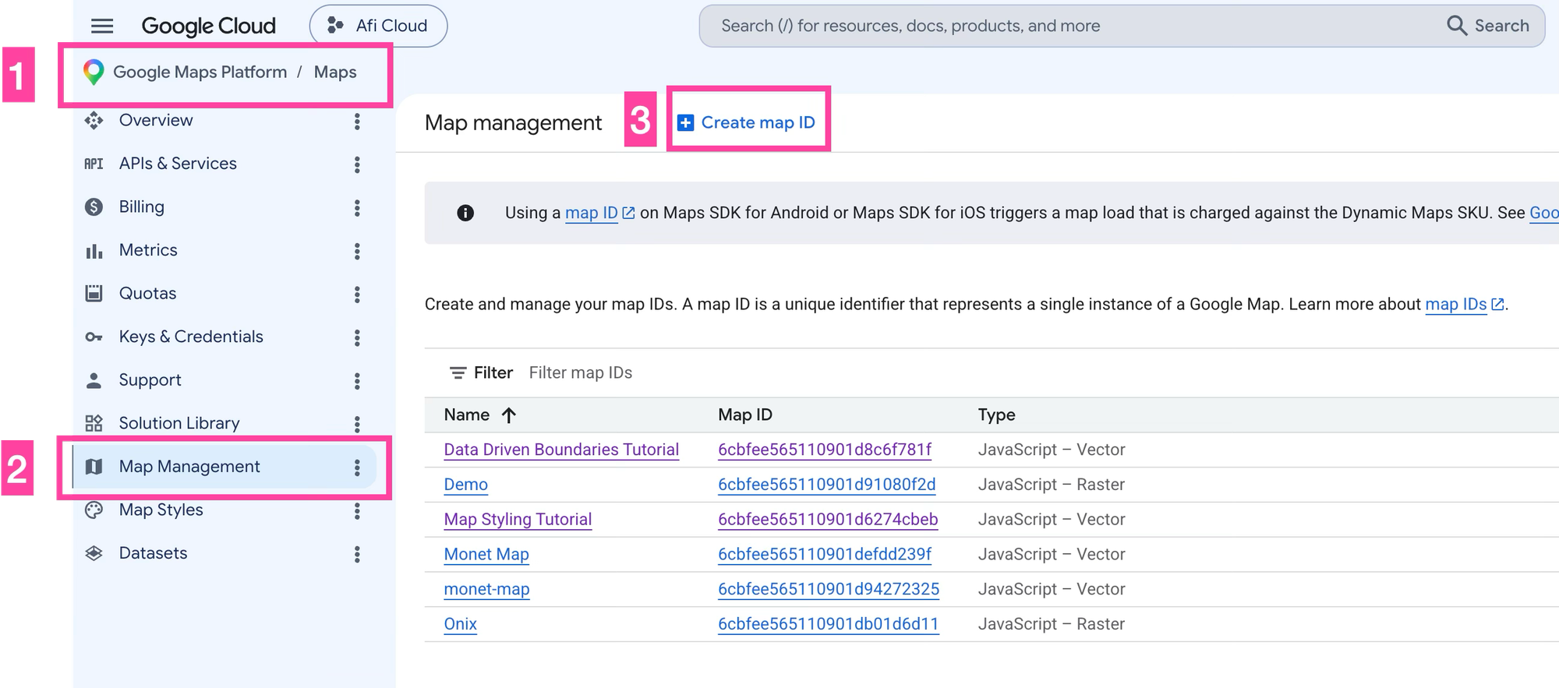Click the Map ID column header
Image resolution: width=1559 pixels, height=688 pixels.
[744, 415]
